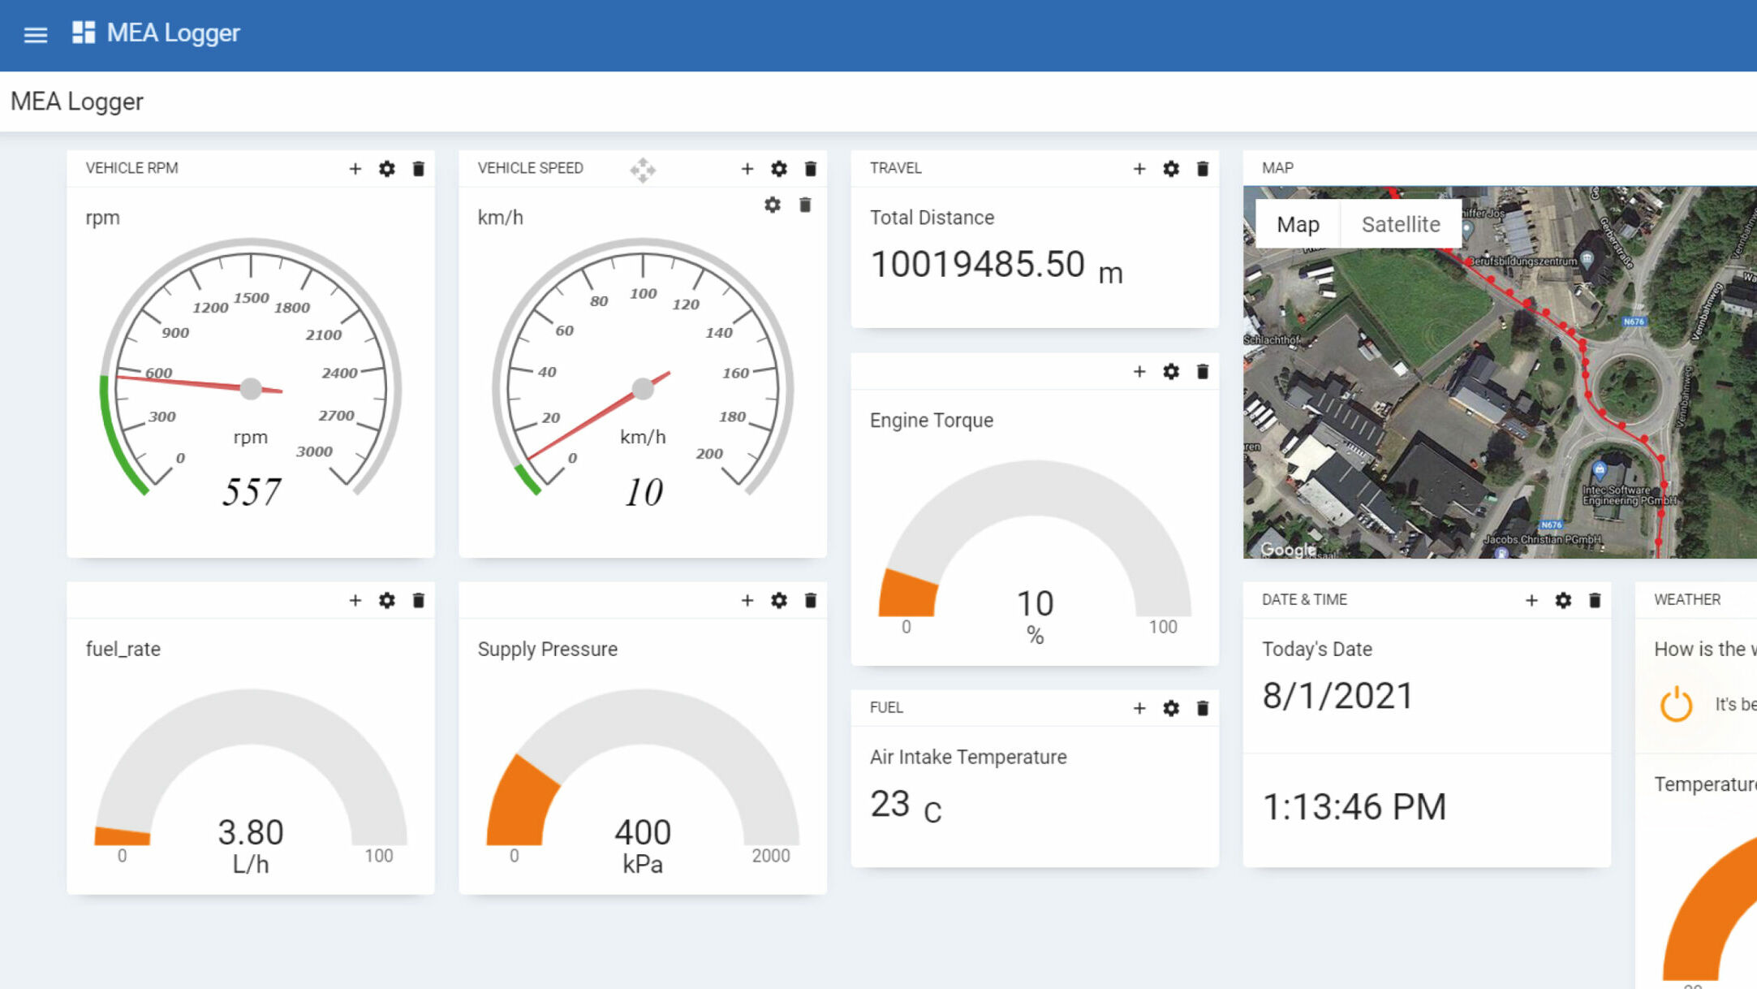Toggle the weather power indicator
This screenshot has height=989, width=1757.
click(1676, 704)
